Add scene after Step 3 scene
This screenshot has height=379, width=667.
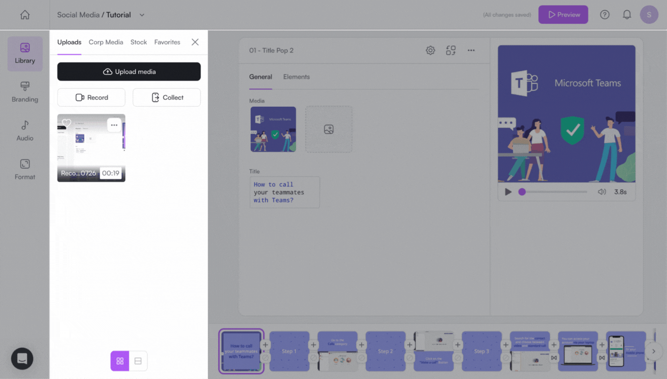click(x=506, y=345)
